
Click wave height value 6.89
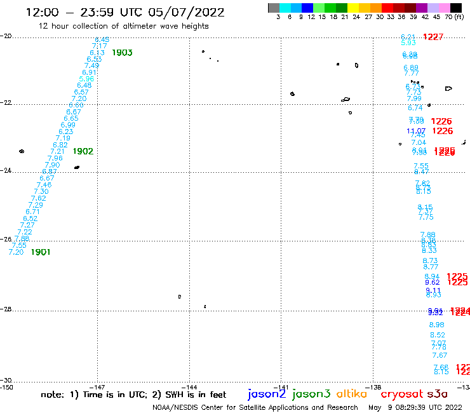click(411, 68)
